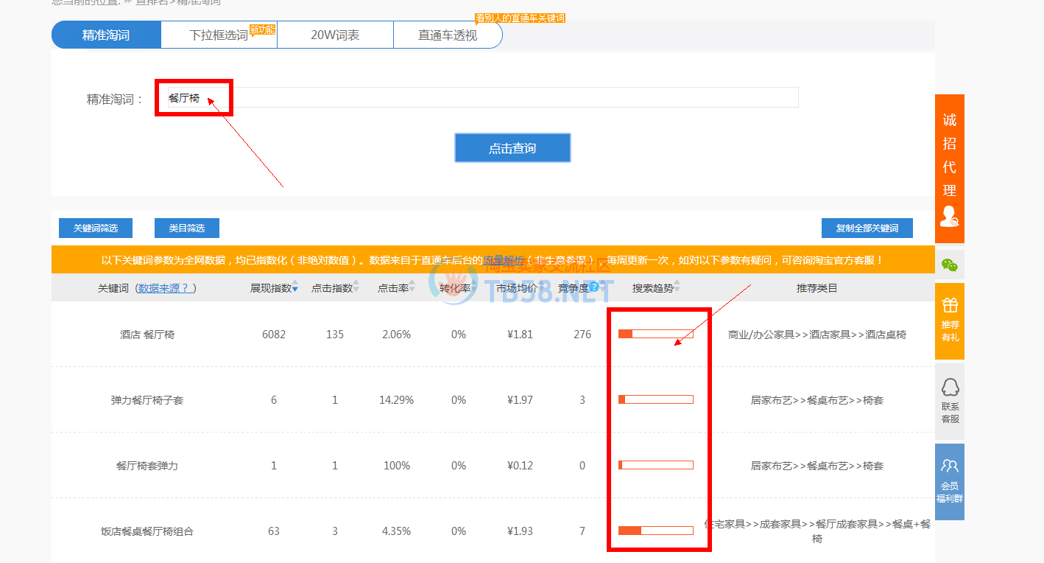Click the WeChat icon in right sidebar

[x=950, y=265]
